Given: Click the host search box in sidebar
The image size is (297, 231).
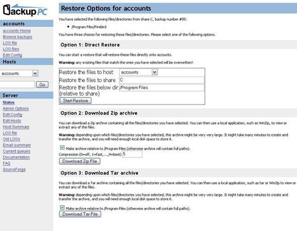Looking at the screenshot, I should [17, 85].
